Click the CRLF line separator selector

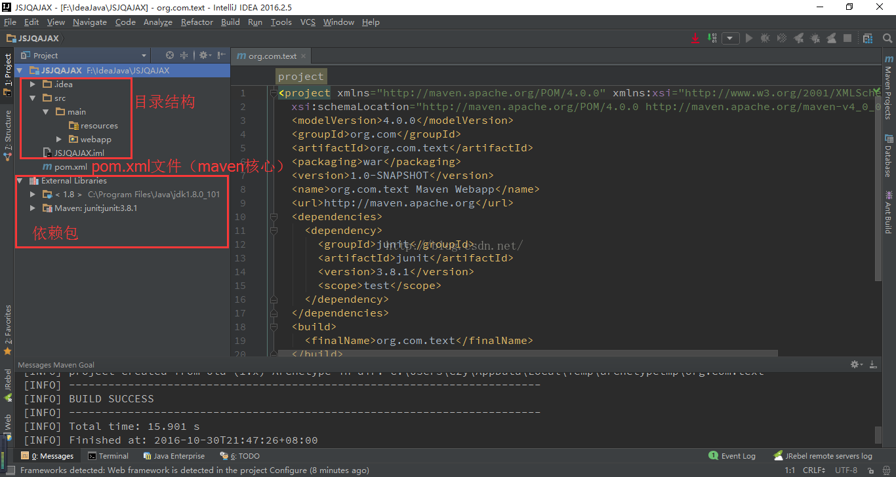coord(814,470)
